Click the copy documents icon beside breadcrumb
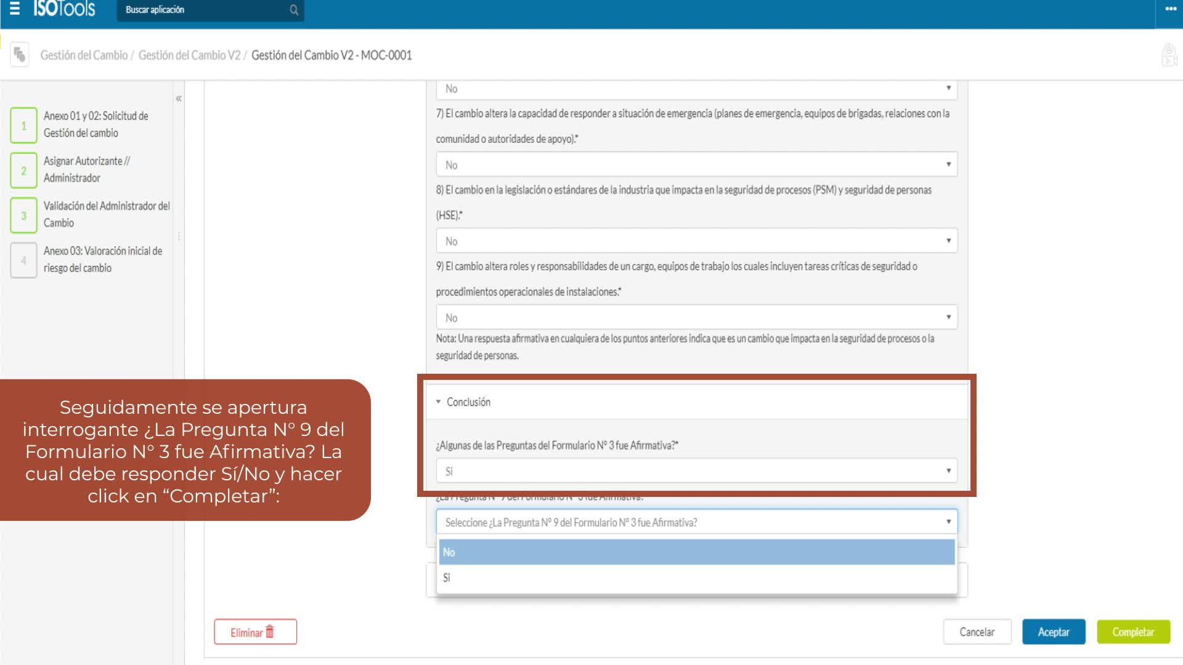The height and width of the screenshot is (665, 1183). coord(20,55)
